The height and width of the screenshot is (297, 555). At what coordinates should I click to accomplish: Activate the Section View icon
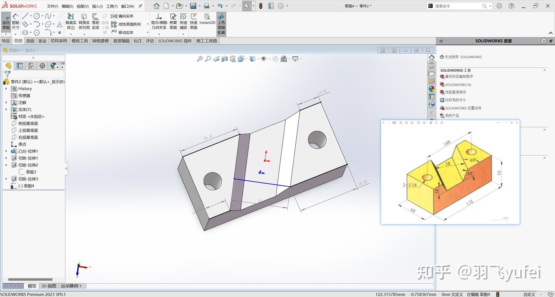[x=224, y=59]
